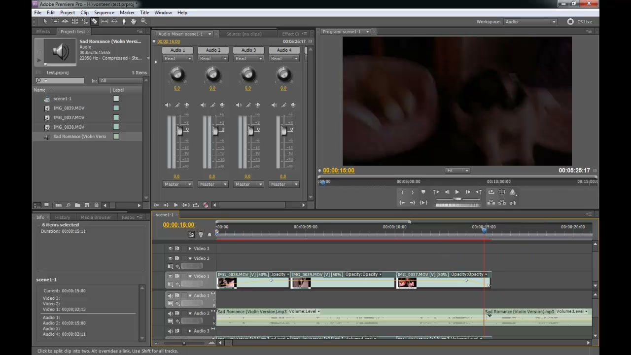Image resolution: width=631 pixels, height=355 pixels.
Task: Toggle Loop in Program monitor
Action: pyautogui.click(x=491, y=192)
